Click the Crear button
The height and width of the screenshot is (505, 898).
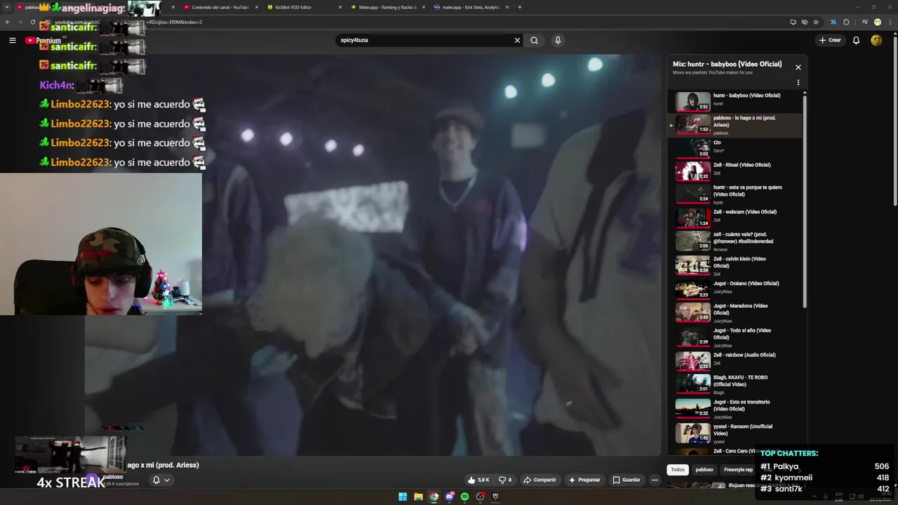[x=830, y=40]
